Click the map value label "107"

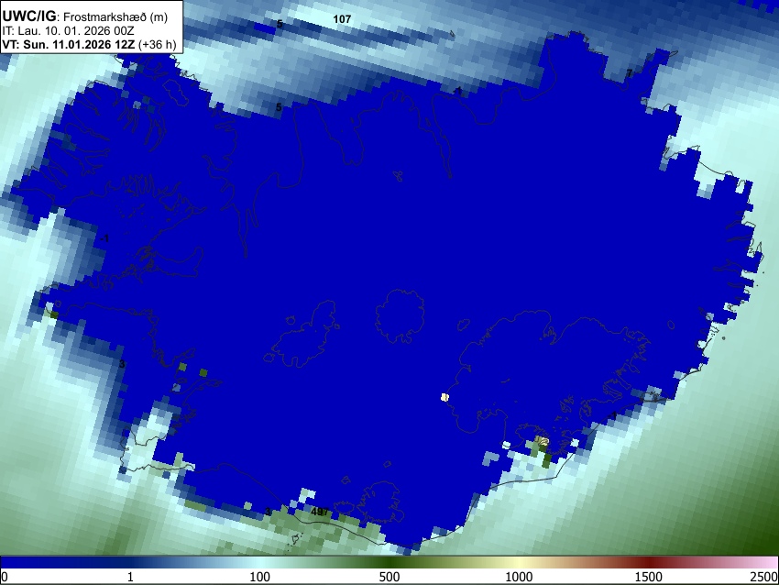[x=342, y=19]
